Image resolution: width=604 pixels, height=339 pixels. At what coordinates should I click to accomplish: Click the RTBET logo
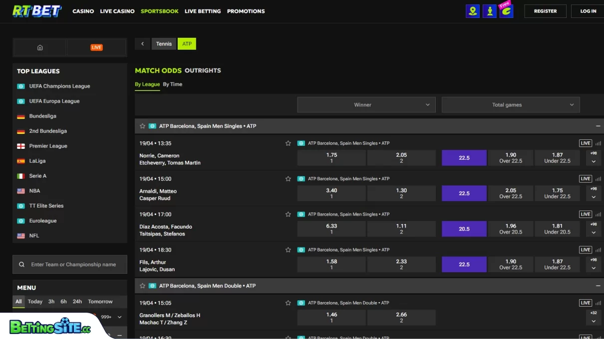(x=37, y=11)
